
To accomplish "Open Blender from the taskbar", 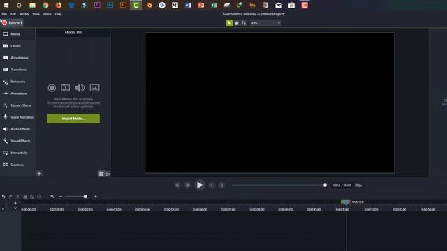I will click(x=149, y=5).
